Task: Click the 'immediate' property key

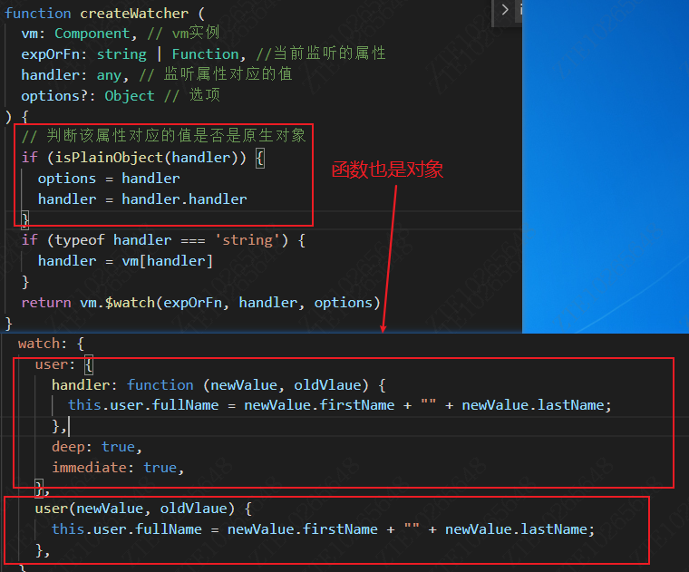Action: click(90, 468)
